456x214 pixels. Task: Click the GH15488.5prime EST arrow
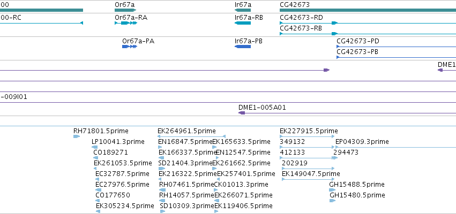332,190
